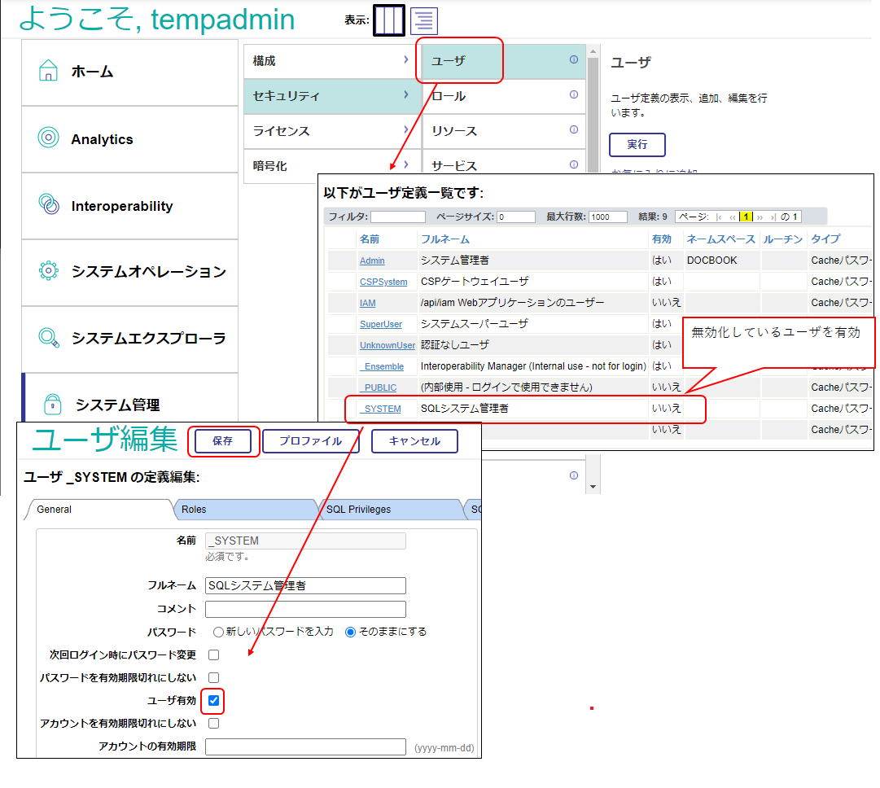Click the System Operation gear icon
The height and width of the screenshot is (788, 880).
pyautogui.click(x=49, y=271)
